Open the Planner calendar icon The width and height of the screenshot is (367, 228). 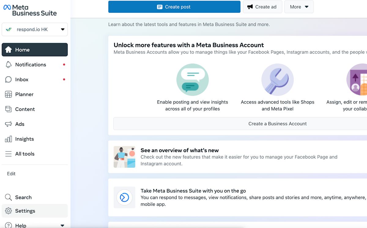click(9, 94)
